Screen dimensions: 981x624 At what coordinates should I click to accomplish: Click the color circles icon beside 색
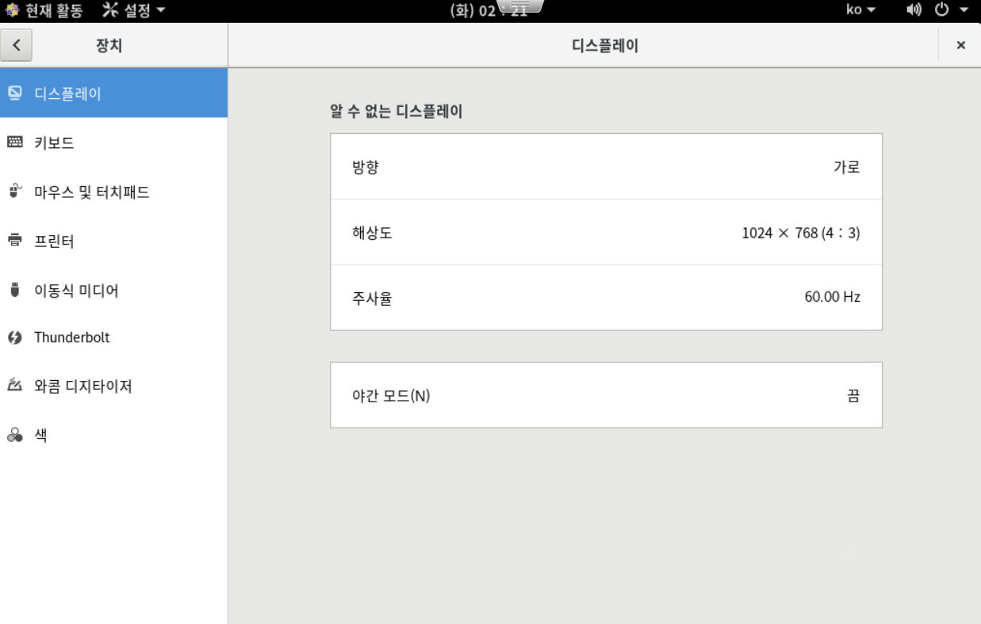point(15,435)
